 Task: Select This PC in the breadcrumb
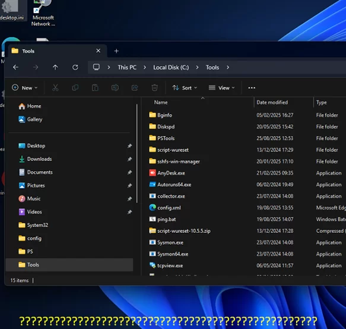[127, 67]
